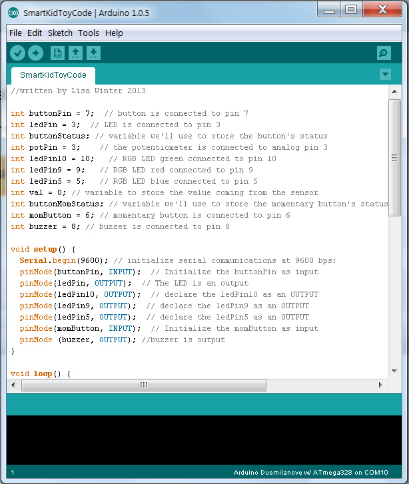409x484 pixels.
Task: Click the "int buttonStatus;" declaration
Action: click(50, 136)
